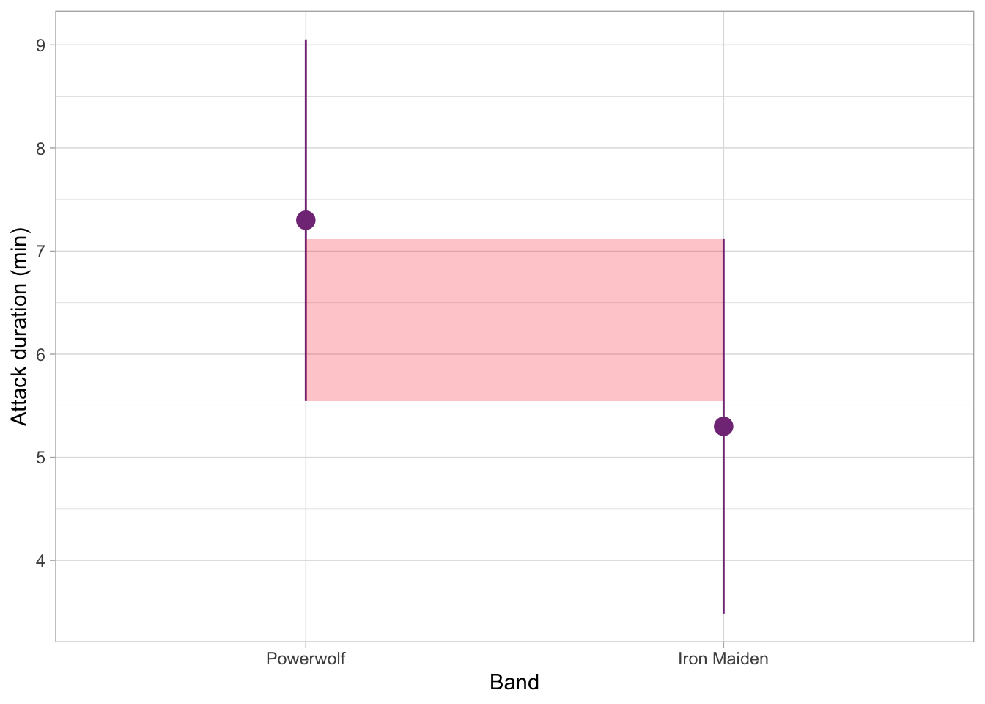The image size is (985, 704).
Task: Select the pink shaded overlap region
Action: point(514,320)
